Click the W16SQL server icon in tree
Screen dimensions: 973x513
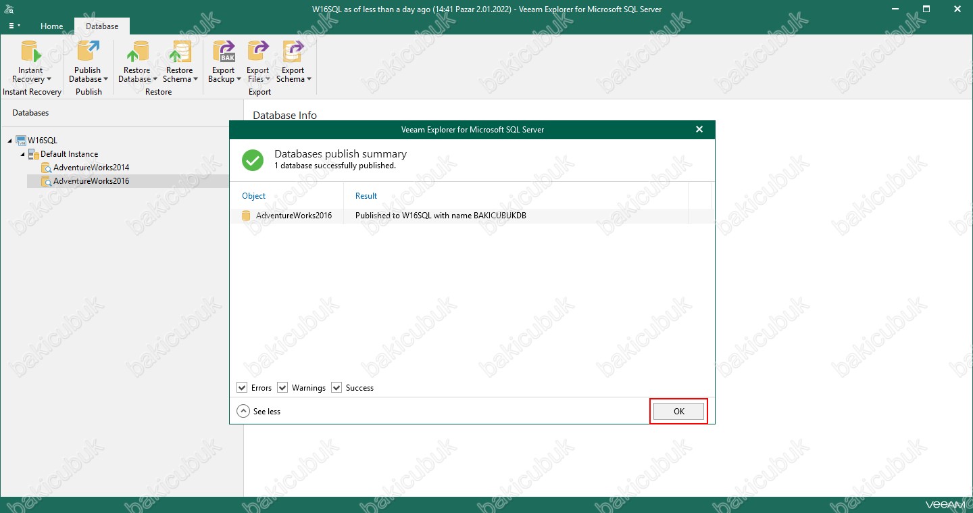coord(20,141)
